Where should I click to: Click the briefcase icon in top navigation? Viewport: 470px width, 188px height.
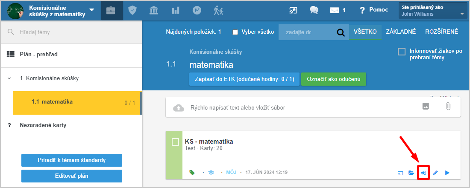tap(111, 10)
